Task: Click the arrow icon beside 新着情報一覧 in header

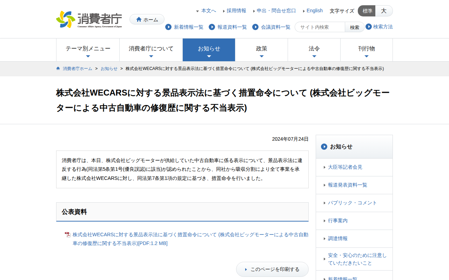Action: (168, 27)
